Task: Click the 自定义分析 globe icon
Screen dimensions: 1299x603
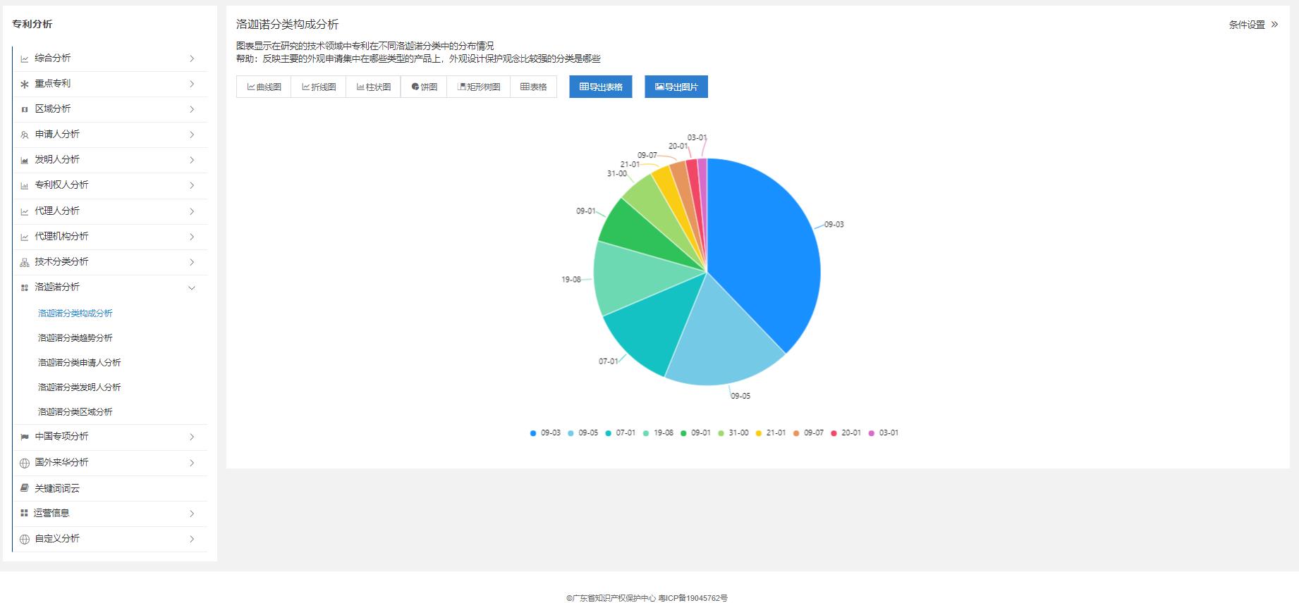Action: pyautogui.click(x=25, y=540)
